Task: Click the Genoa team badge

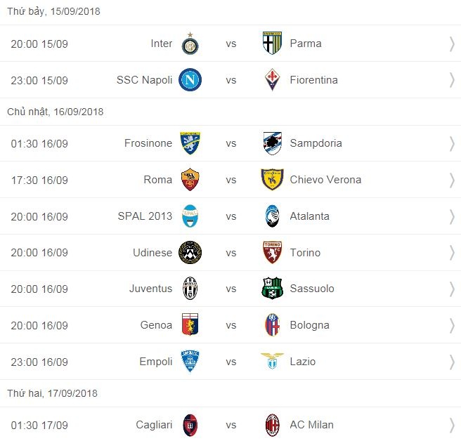Action: [x=190, y=325]
